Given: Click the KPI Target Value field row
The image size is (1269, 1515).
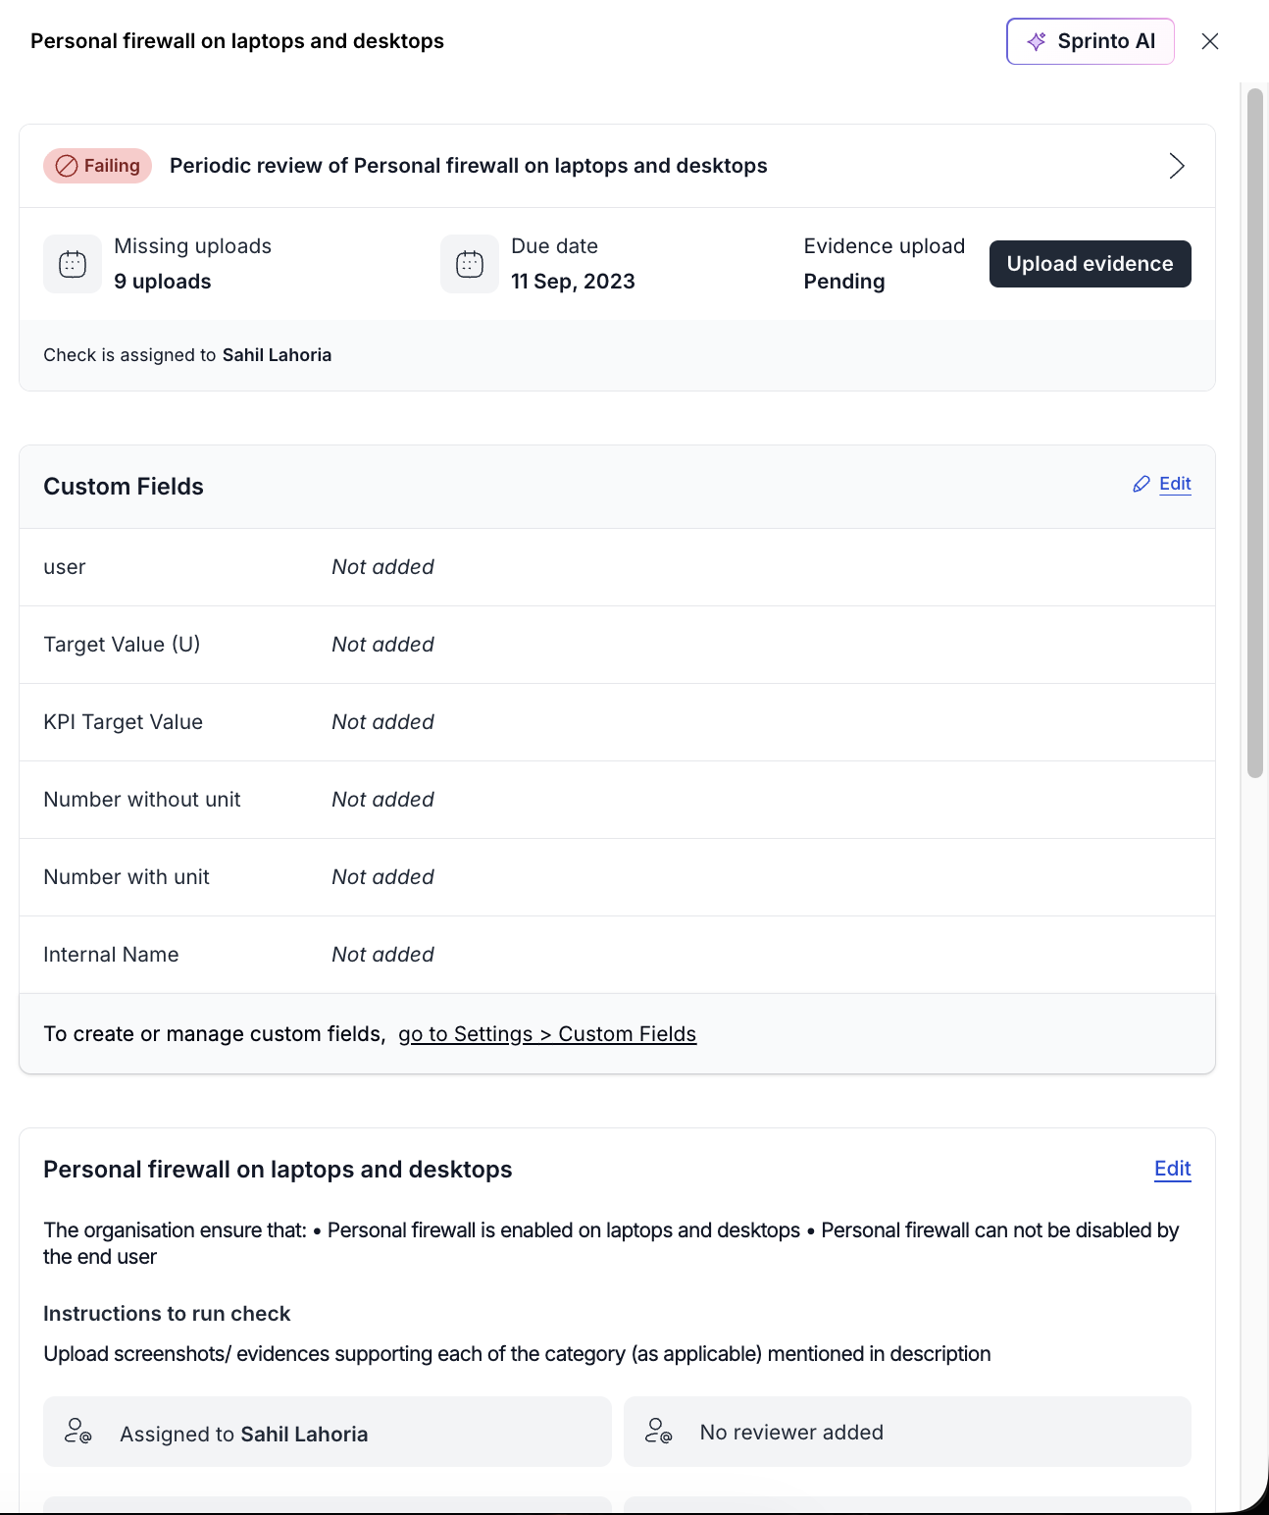Looking at the screenshot, I should 617,722.
